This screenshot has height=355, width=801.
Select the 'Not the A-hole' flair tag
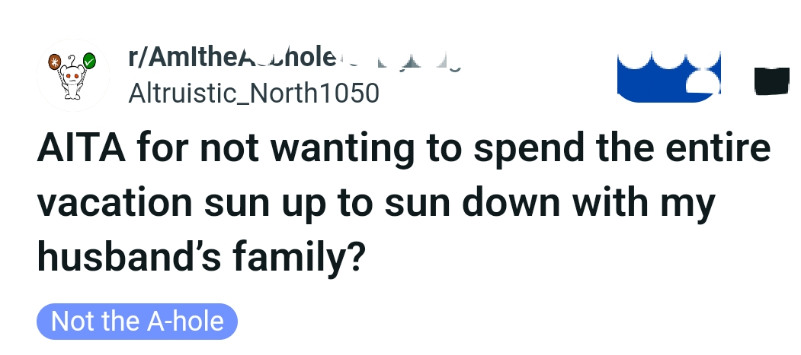click(x=137, y=322)
